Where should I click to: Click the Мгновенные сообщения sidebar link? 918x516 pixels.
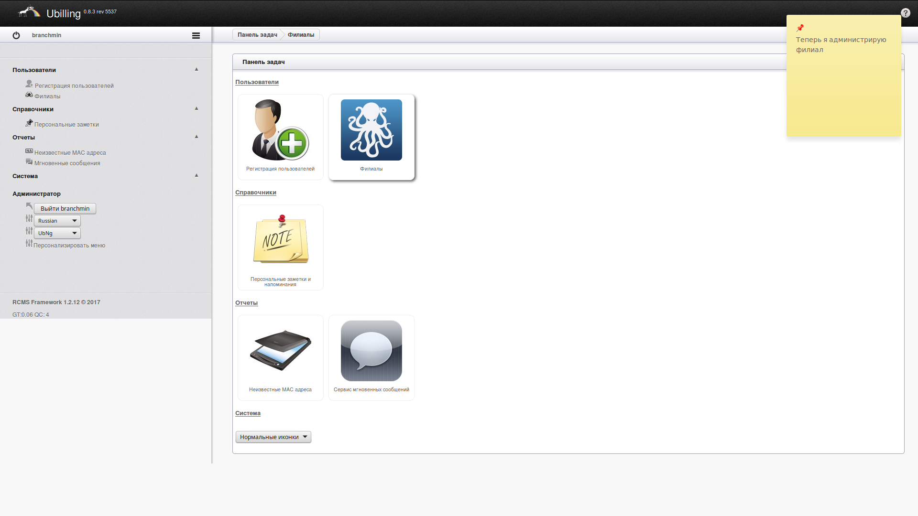click(67, 163)
